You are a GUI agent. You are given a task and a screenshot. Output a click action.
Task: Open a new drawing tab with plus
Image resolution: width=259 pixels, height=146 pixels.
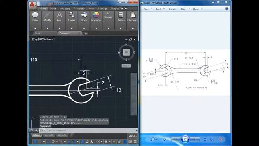pyautogui.click(x=86, y=33)
